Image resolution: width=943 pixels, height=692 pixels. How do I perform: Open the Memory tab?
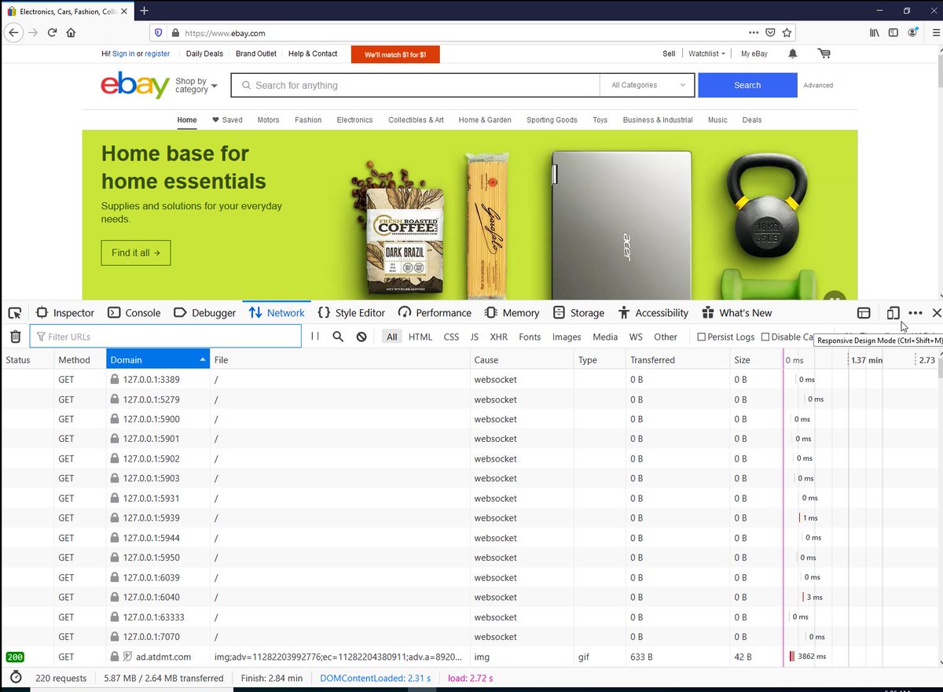coord(512,313)
